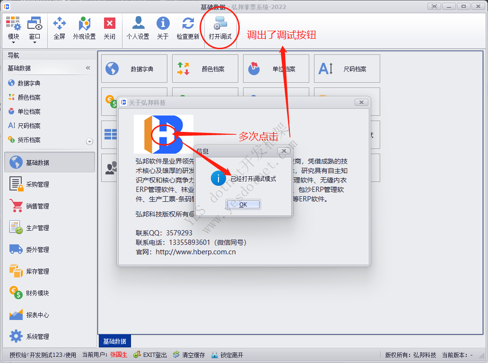Click the http://www.hberp.com.cn website text
This screenshot has height=363, width=488.
coord(196,252)
